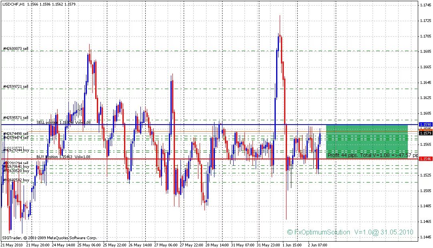Click the SELL position 1.15894 label
This screenshot has height=248, width=433.
[64, 122]
